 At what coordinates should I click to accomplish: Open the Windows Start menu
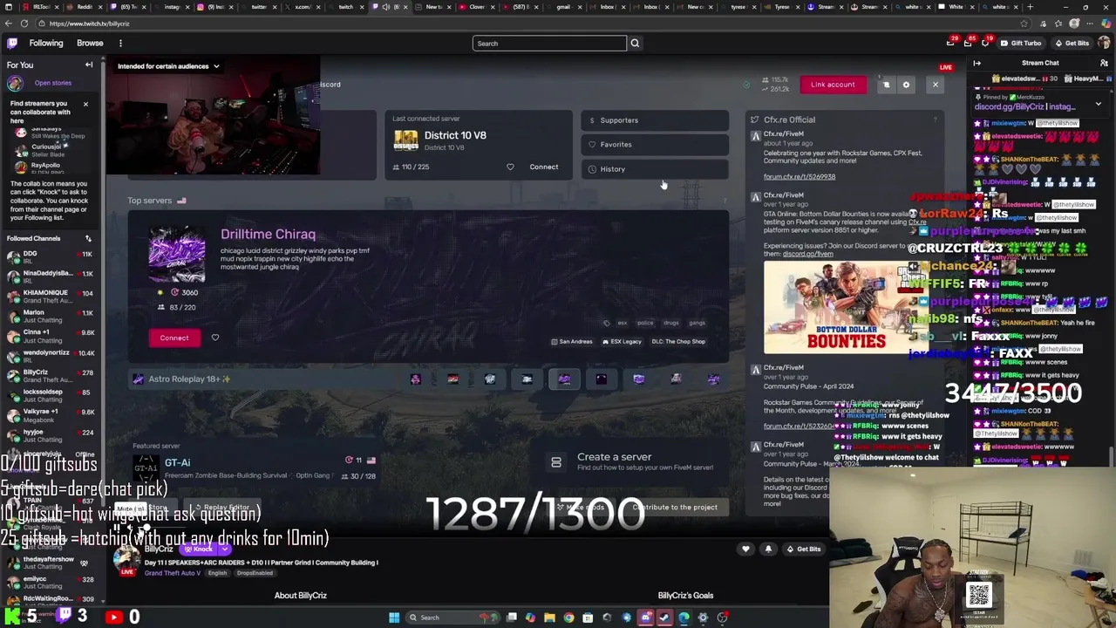click(x=394, y=618)
